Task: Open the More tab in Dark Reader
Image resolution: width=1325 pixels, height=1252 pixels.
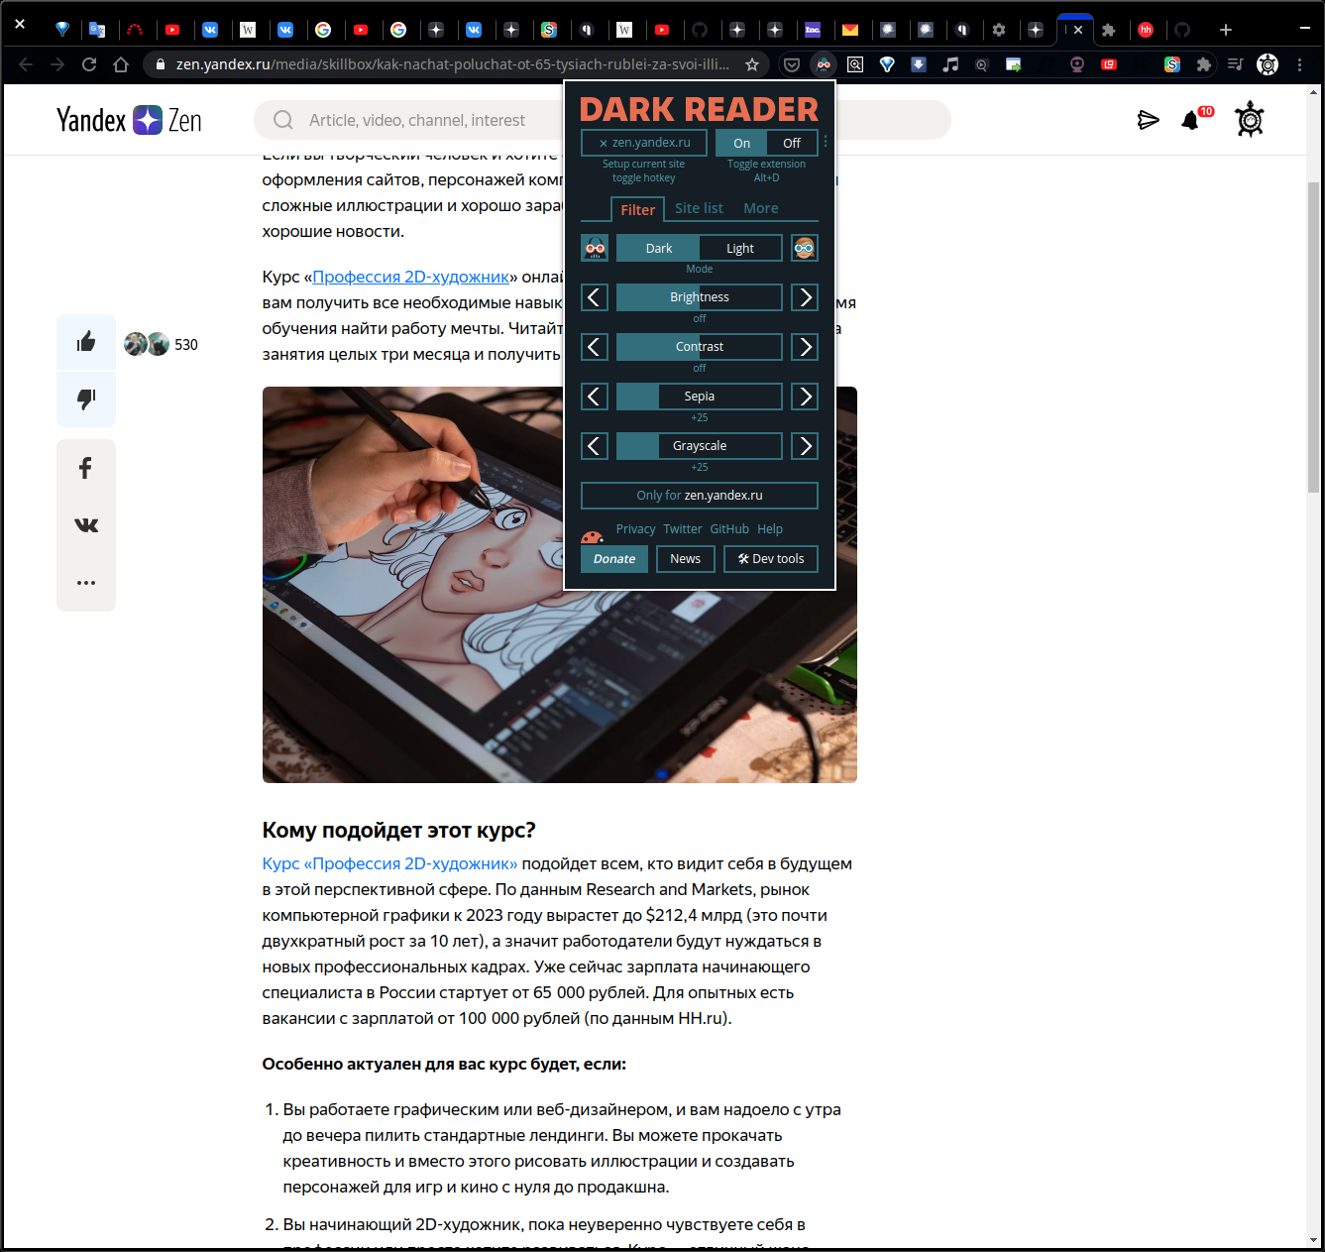Action: [x=760, y=208]
